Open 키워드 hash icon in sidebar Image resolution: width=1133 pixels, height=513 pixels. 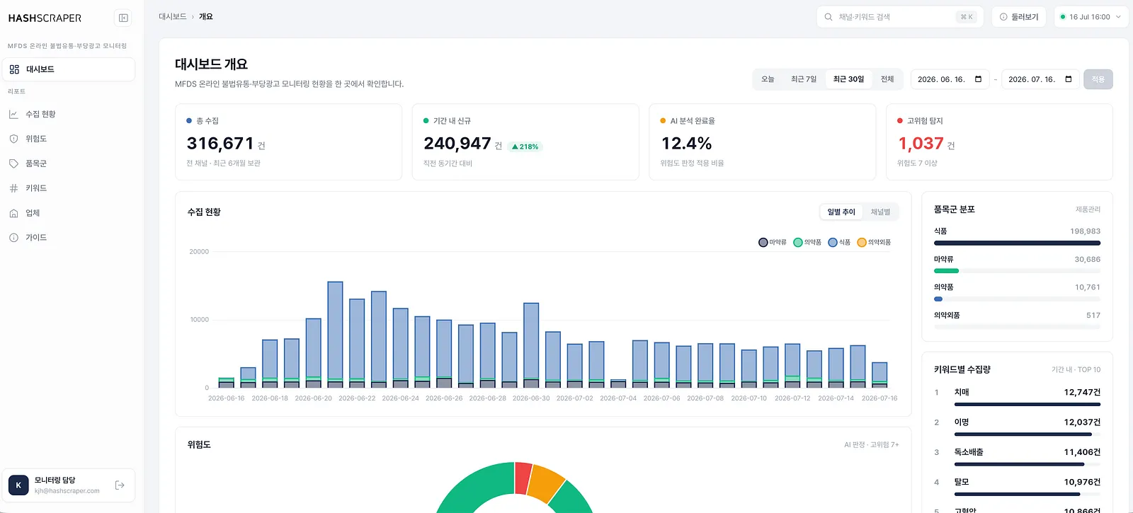click(x=13, y=188)
